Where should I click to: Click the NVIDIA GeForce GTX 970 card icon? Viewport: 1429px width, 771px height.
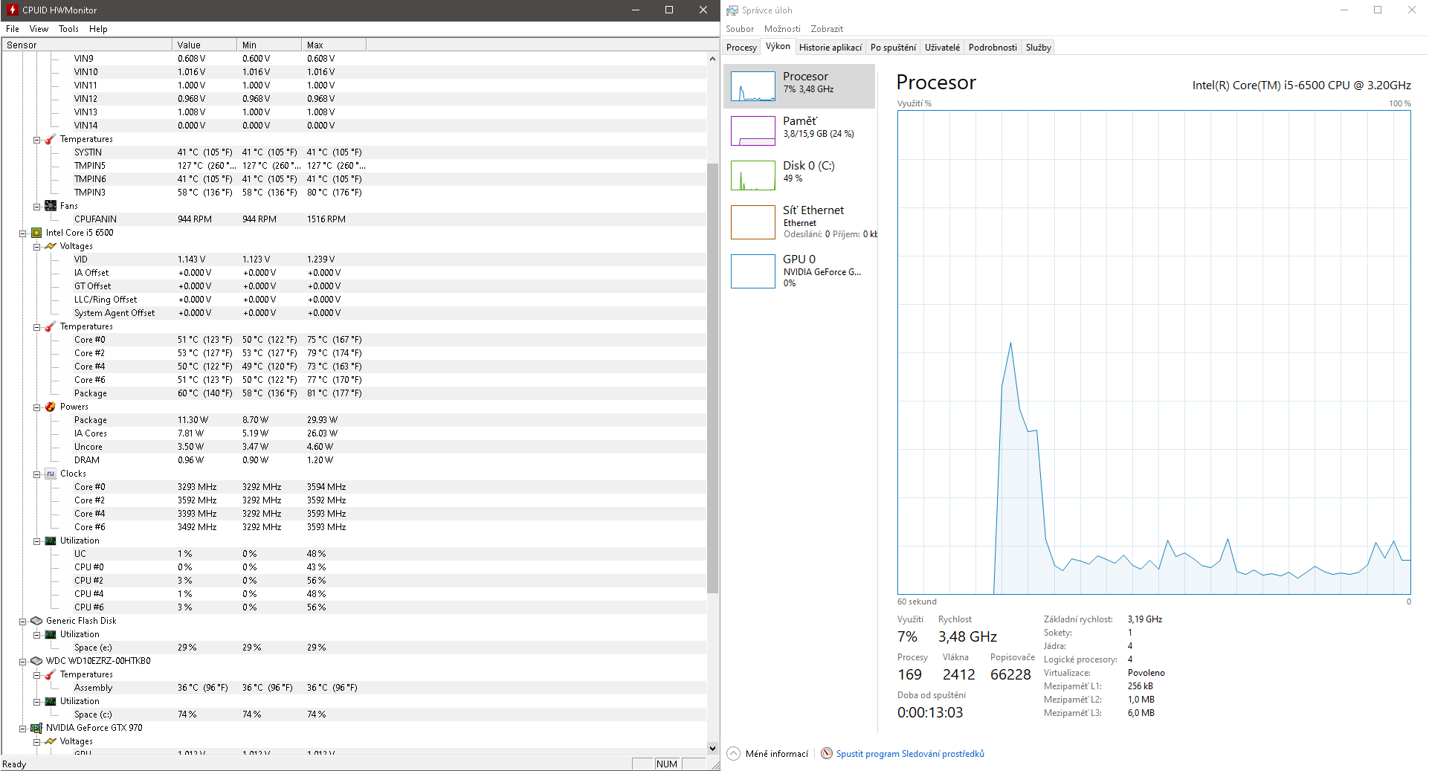click(36, 728)
